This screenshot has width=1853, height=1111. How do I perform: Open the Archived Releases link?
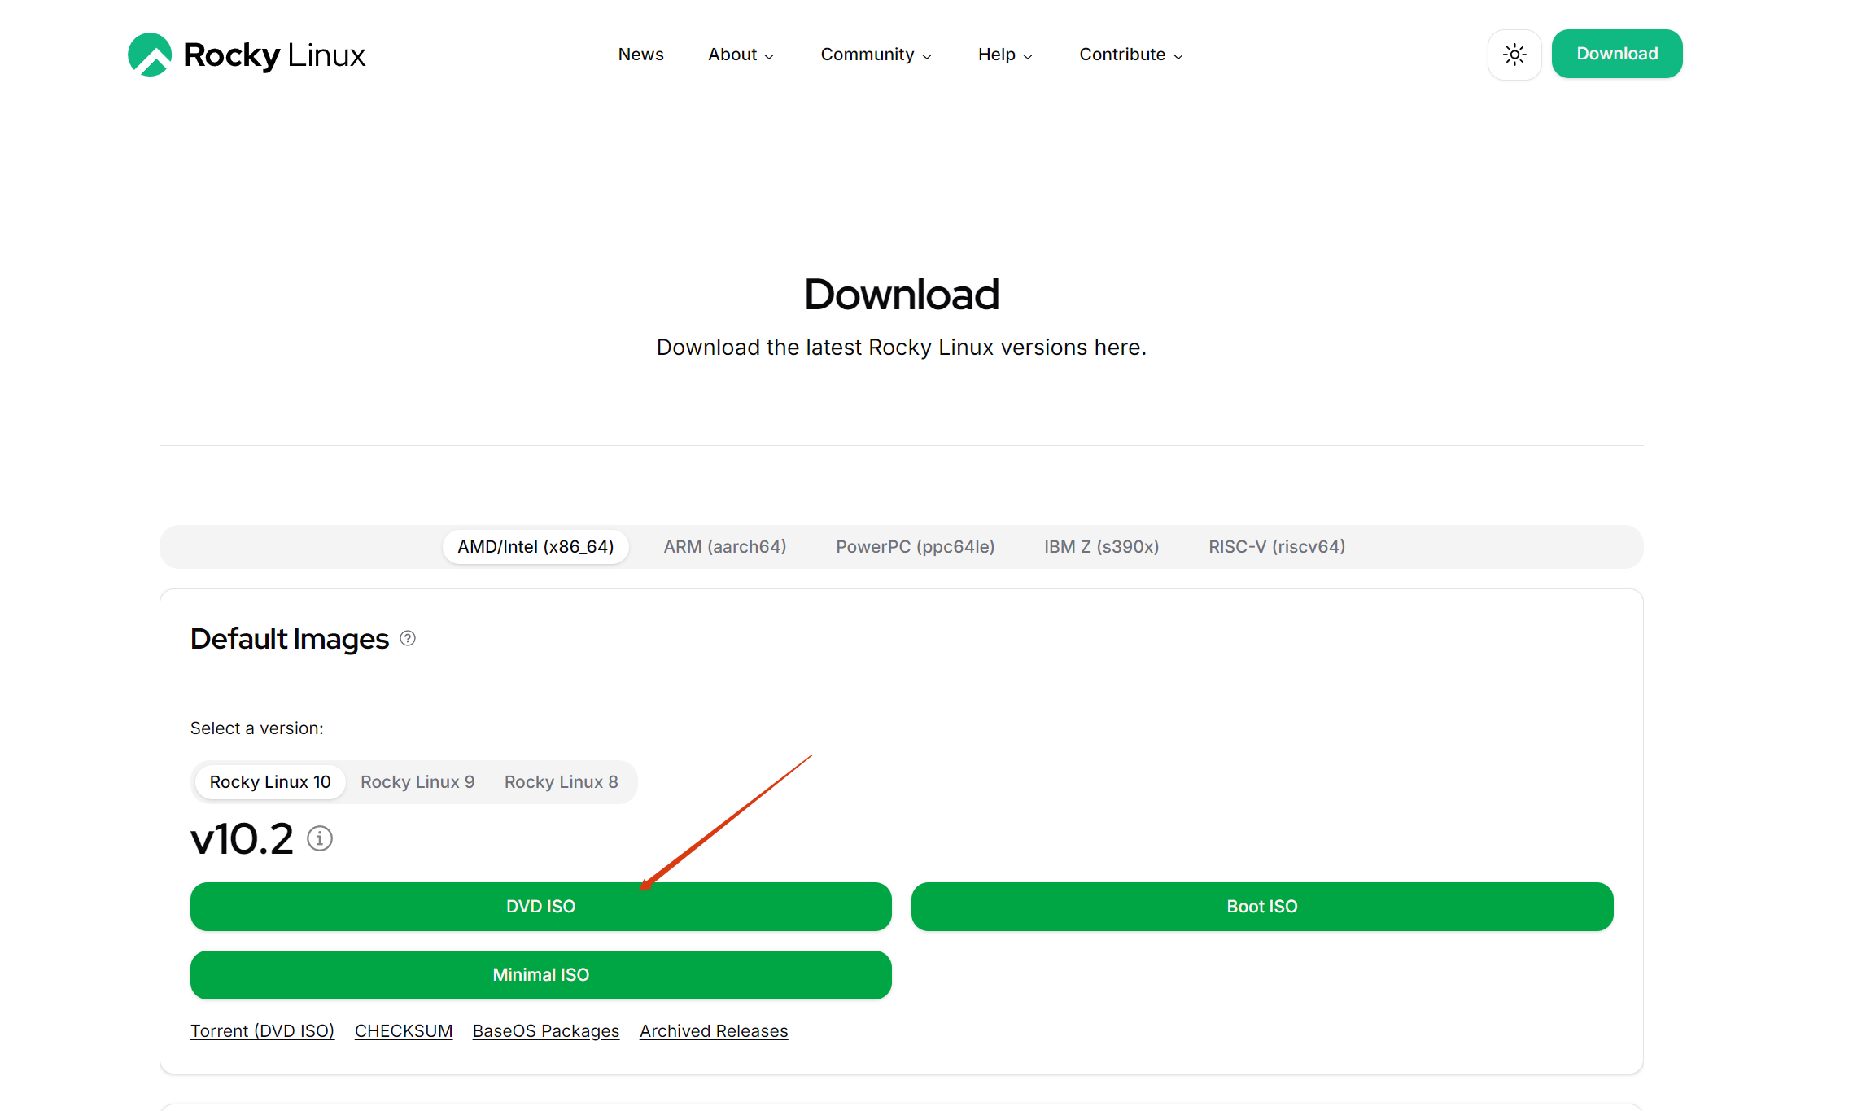[714, 1031]
